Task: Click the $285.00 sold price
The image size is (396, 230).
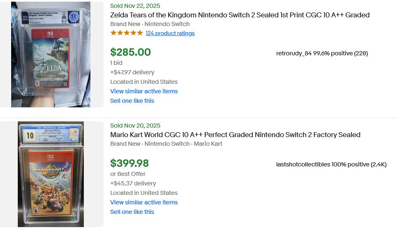Action: [130, 52]
